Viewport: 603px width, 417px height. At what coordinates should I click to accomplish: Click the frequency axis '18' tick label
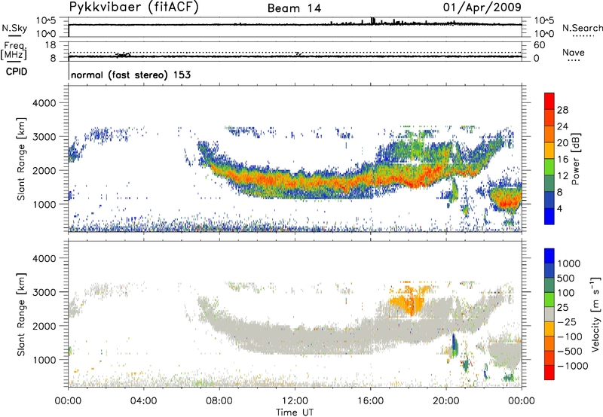51,45
